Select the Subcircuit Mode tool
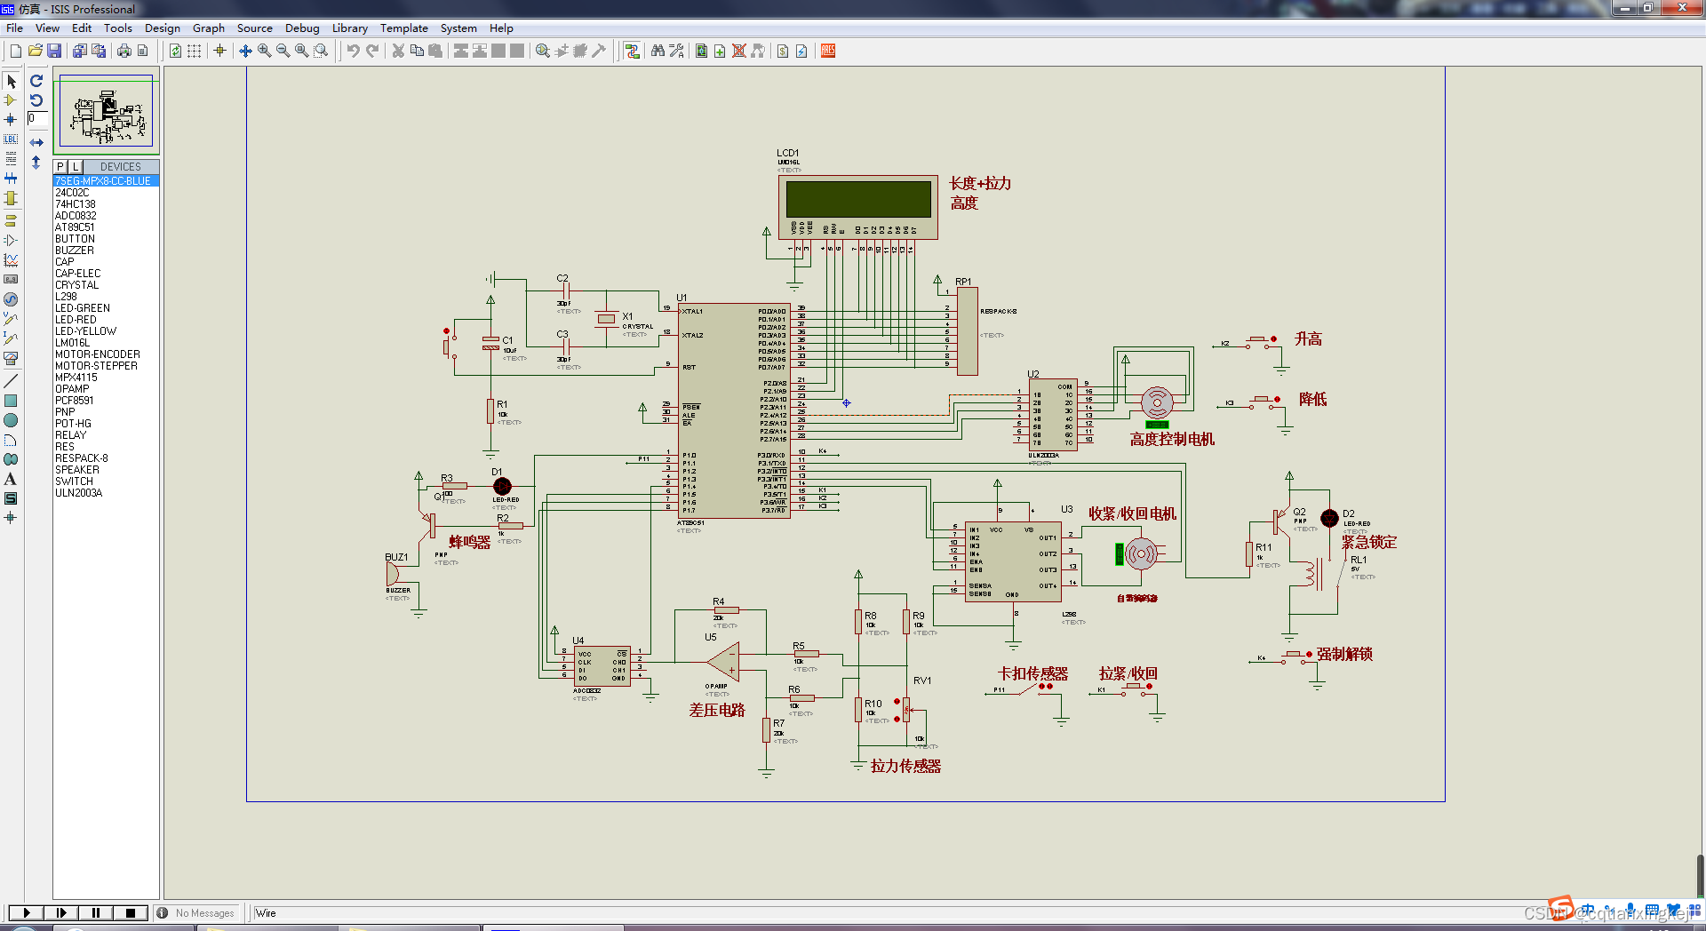The height and width of the screenshot is (931, 1706). (11, 198)
